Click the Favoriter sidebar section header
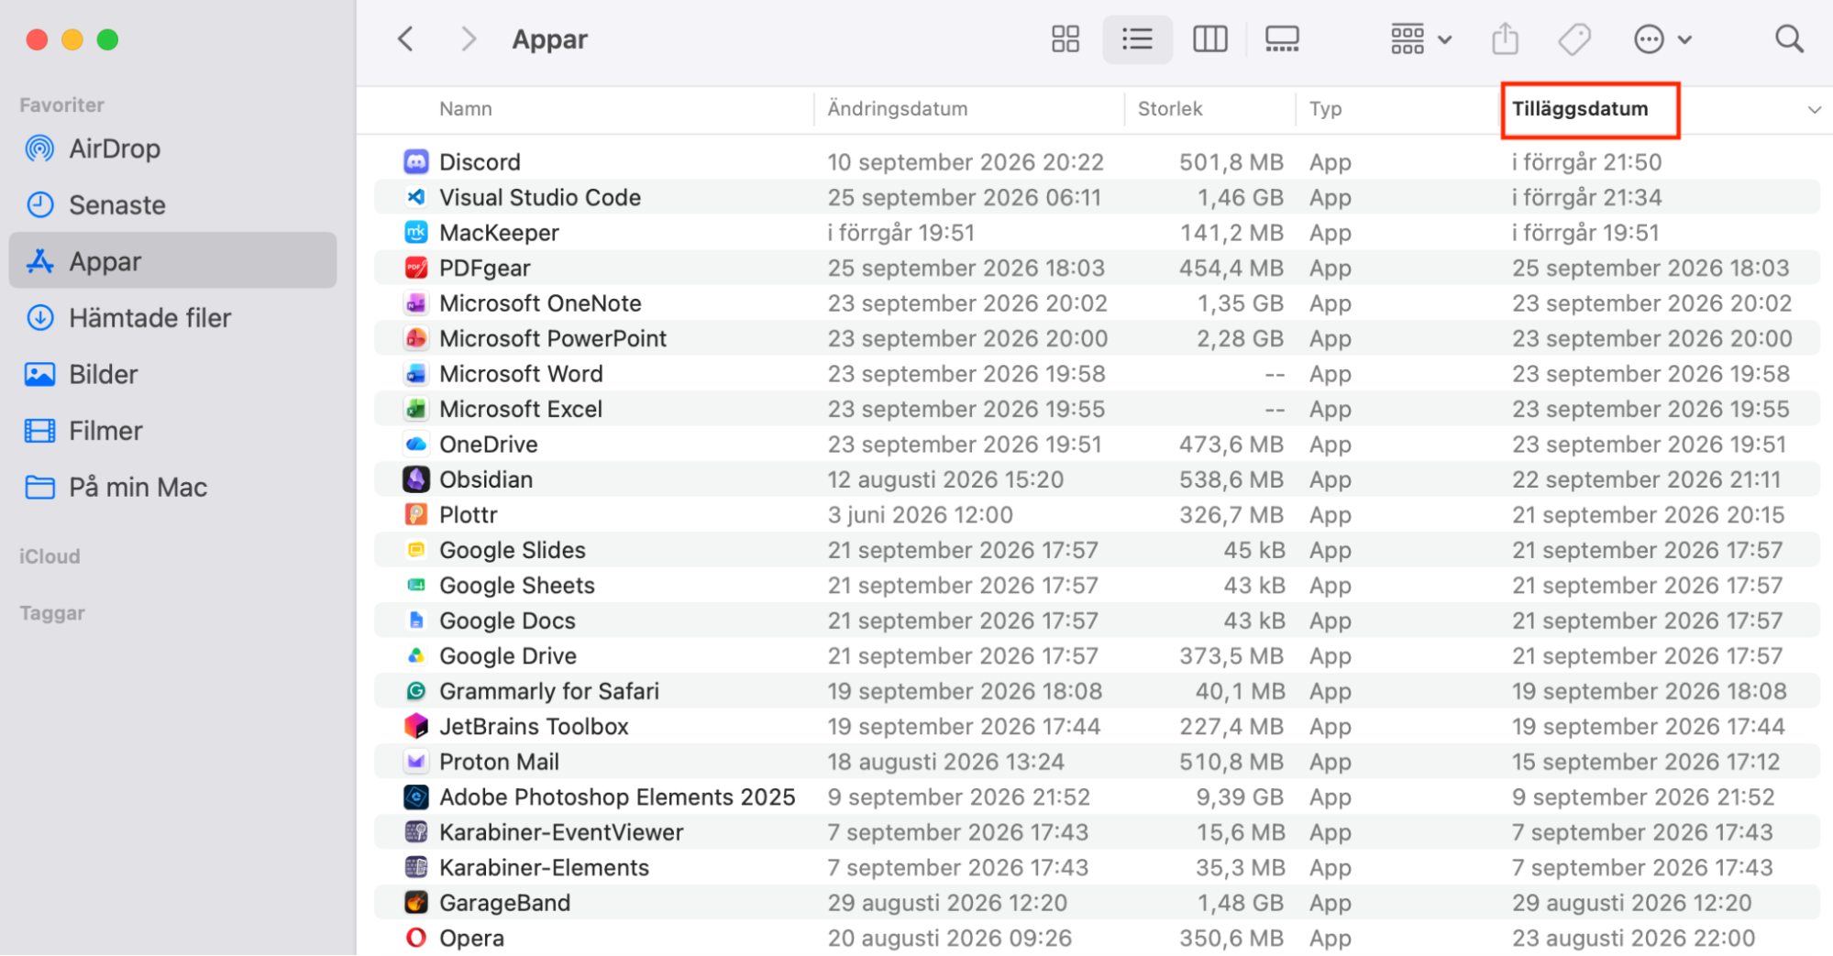The width and height of the screenshot is (1833, 956). [61, 105]
